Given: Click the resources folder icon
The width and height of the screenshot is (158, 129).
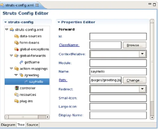Looking at the screenshot, I should click(x=16, y=95).
